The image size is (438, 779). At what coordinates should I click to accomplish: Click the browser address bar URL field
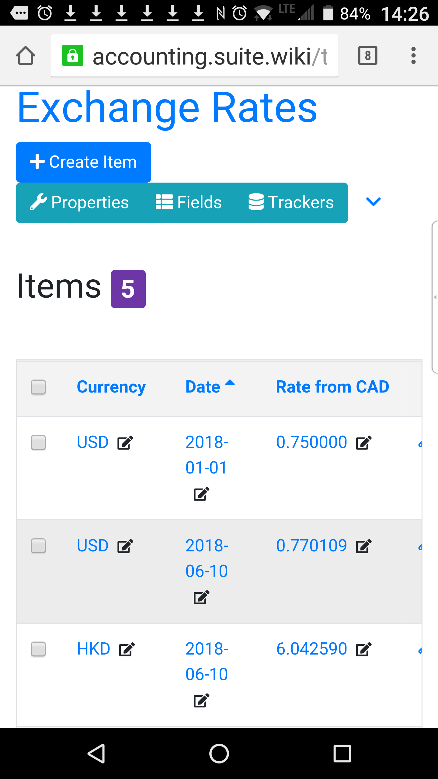click(x=194, y=56)
